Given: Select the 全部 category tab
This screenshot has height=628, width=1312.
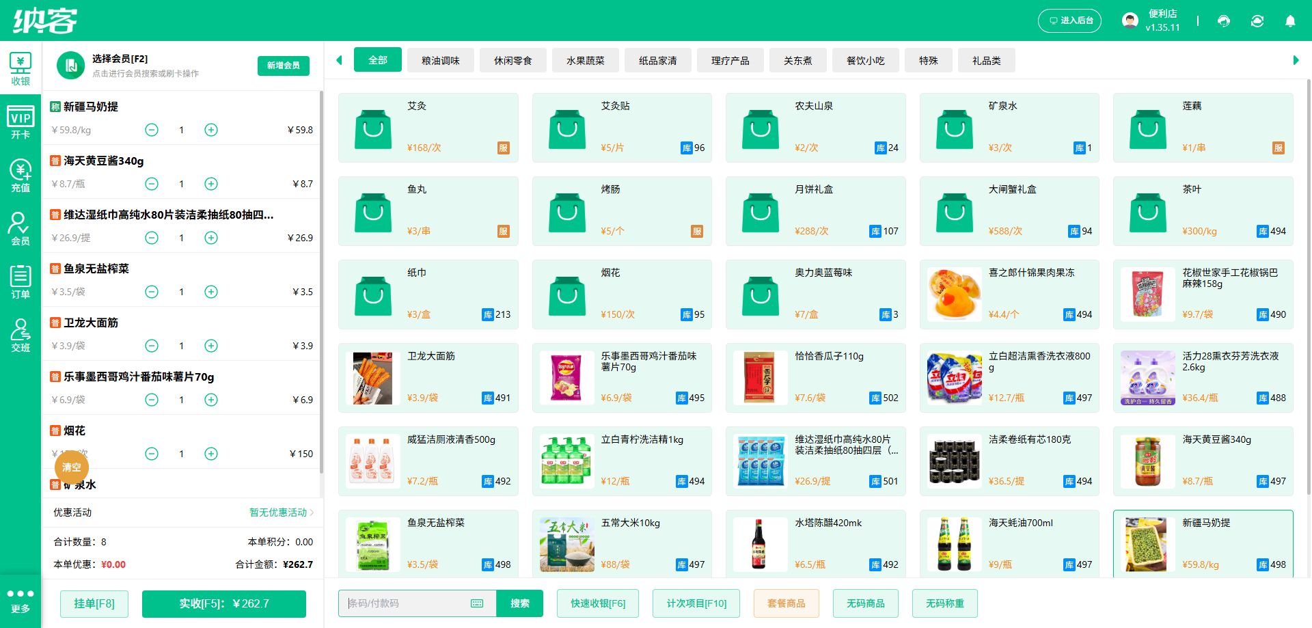Looking at the screenshot, I should point(378,60).
